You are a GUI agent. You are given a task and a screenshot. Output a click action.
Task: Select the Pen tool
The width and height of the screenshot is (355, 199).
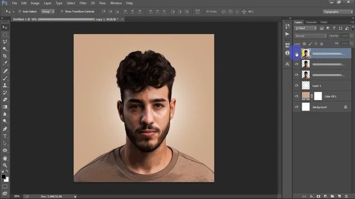point(5,129)
